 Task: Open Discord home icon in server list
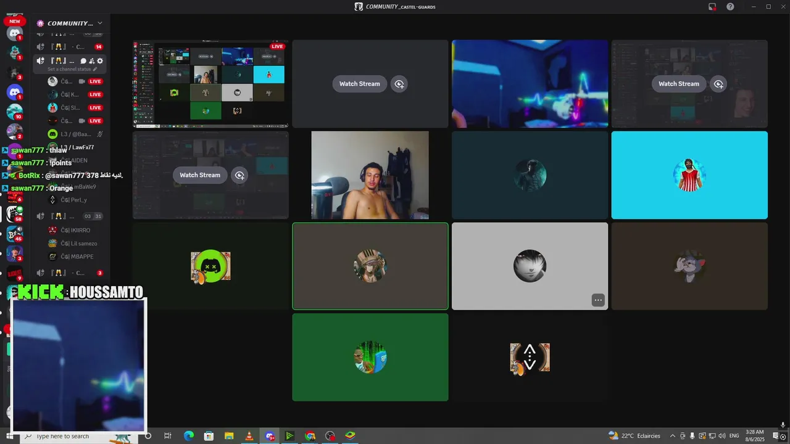(x=15, y=33)
